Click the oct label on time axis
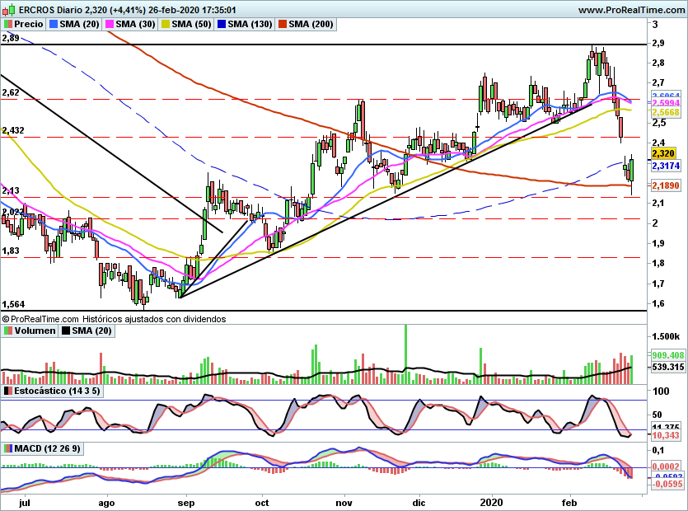 (262, 503)
